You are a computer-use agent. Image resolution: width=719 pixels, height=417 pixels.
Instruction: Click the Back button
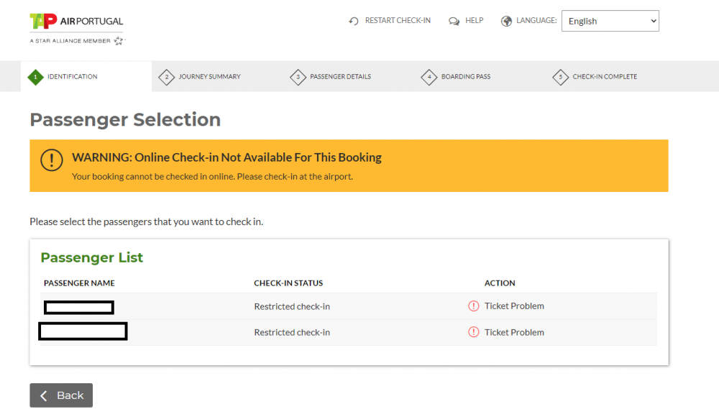coord(61,395)
